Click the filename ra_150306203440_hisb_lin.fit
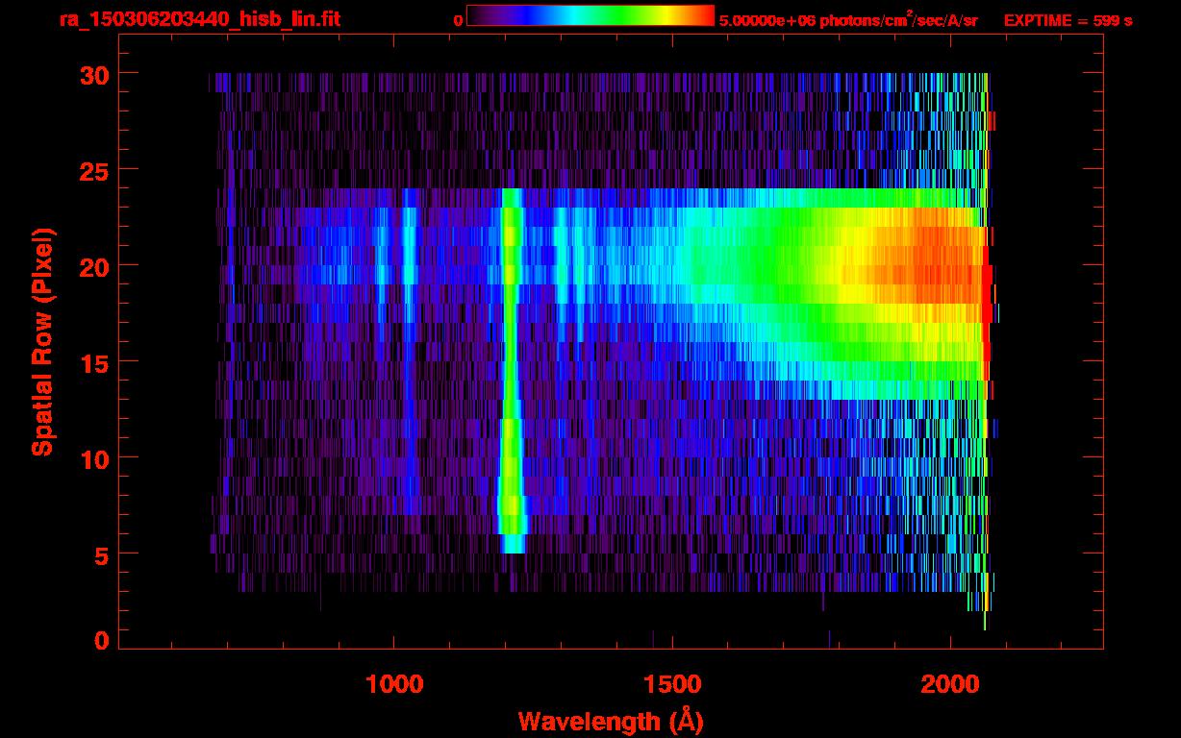1181x738 pixels. (199, 19)
